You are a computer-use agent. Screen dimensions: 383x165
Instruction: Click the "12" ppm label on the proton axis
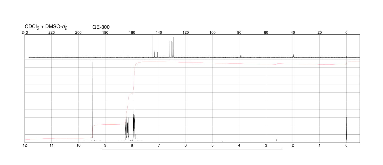25,146
